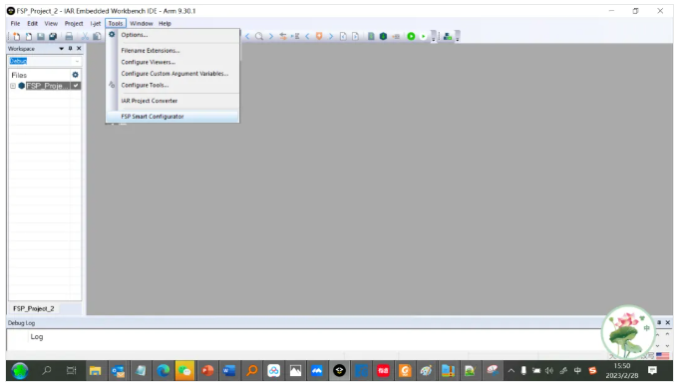
Task: Open the Project menu
Action: coord(74,23)
